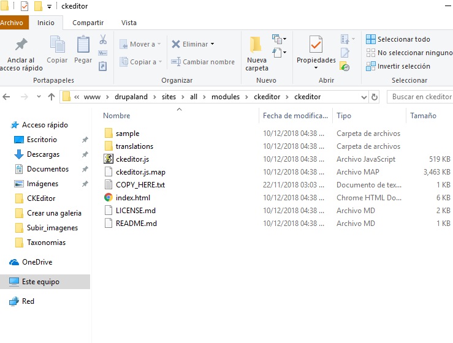Image resolution: width=453 pixels, height=343 pixels.
Task: Click the scissors Cut icon
Action: point(103,39)
